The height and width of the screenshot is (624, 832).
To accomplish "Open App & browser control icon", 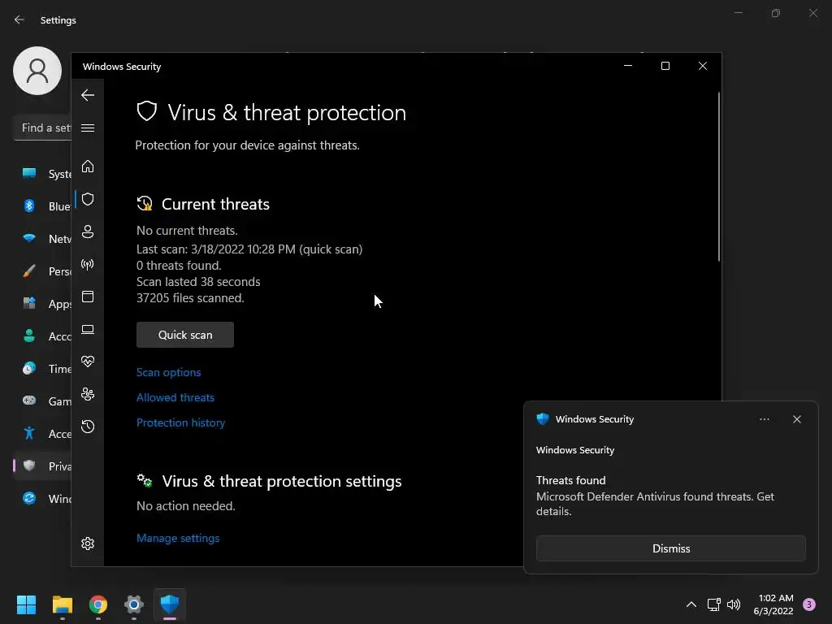I will click(88, 297).
